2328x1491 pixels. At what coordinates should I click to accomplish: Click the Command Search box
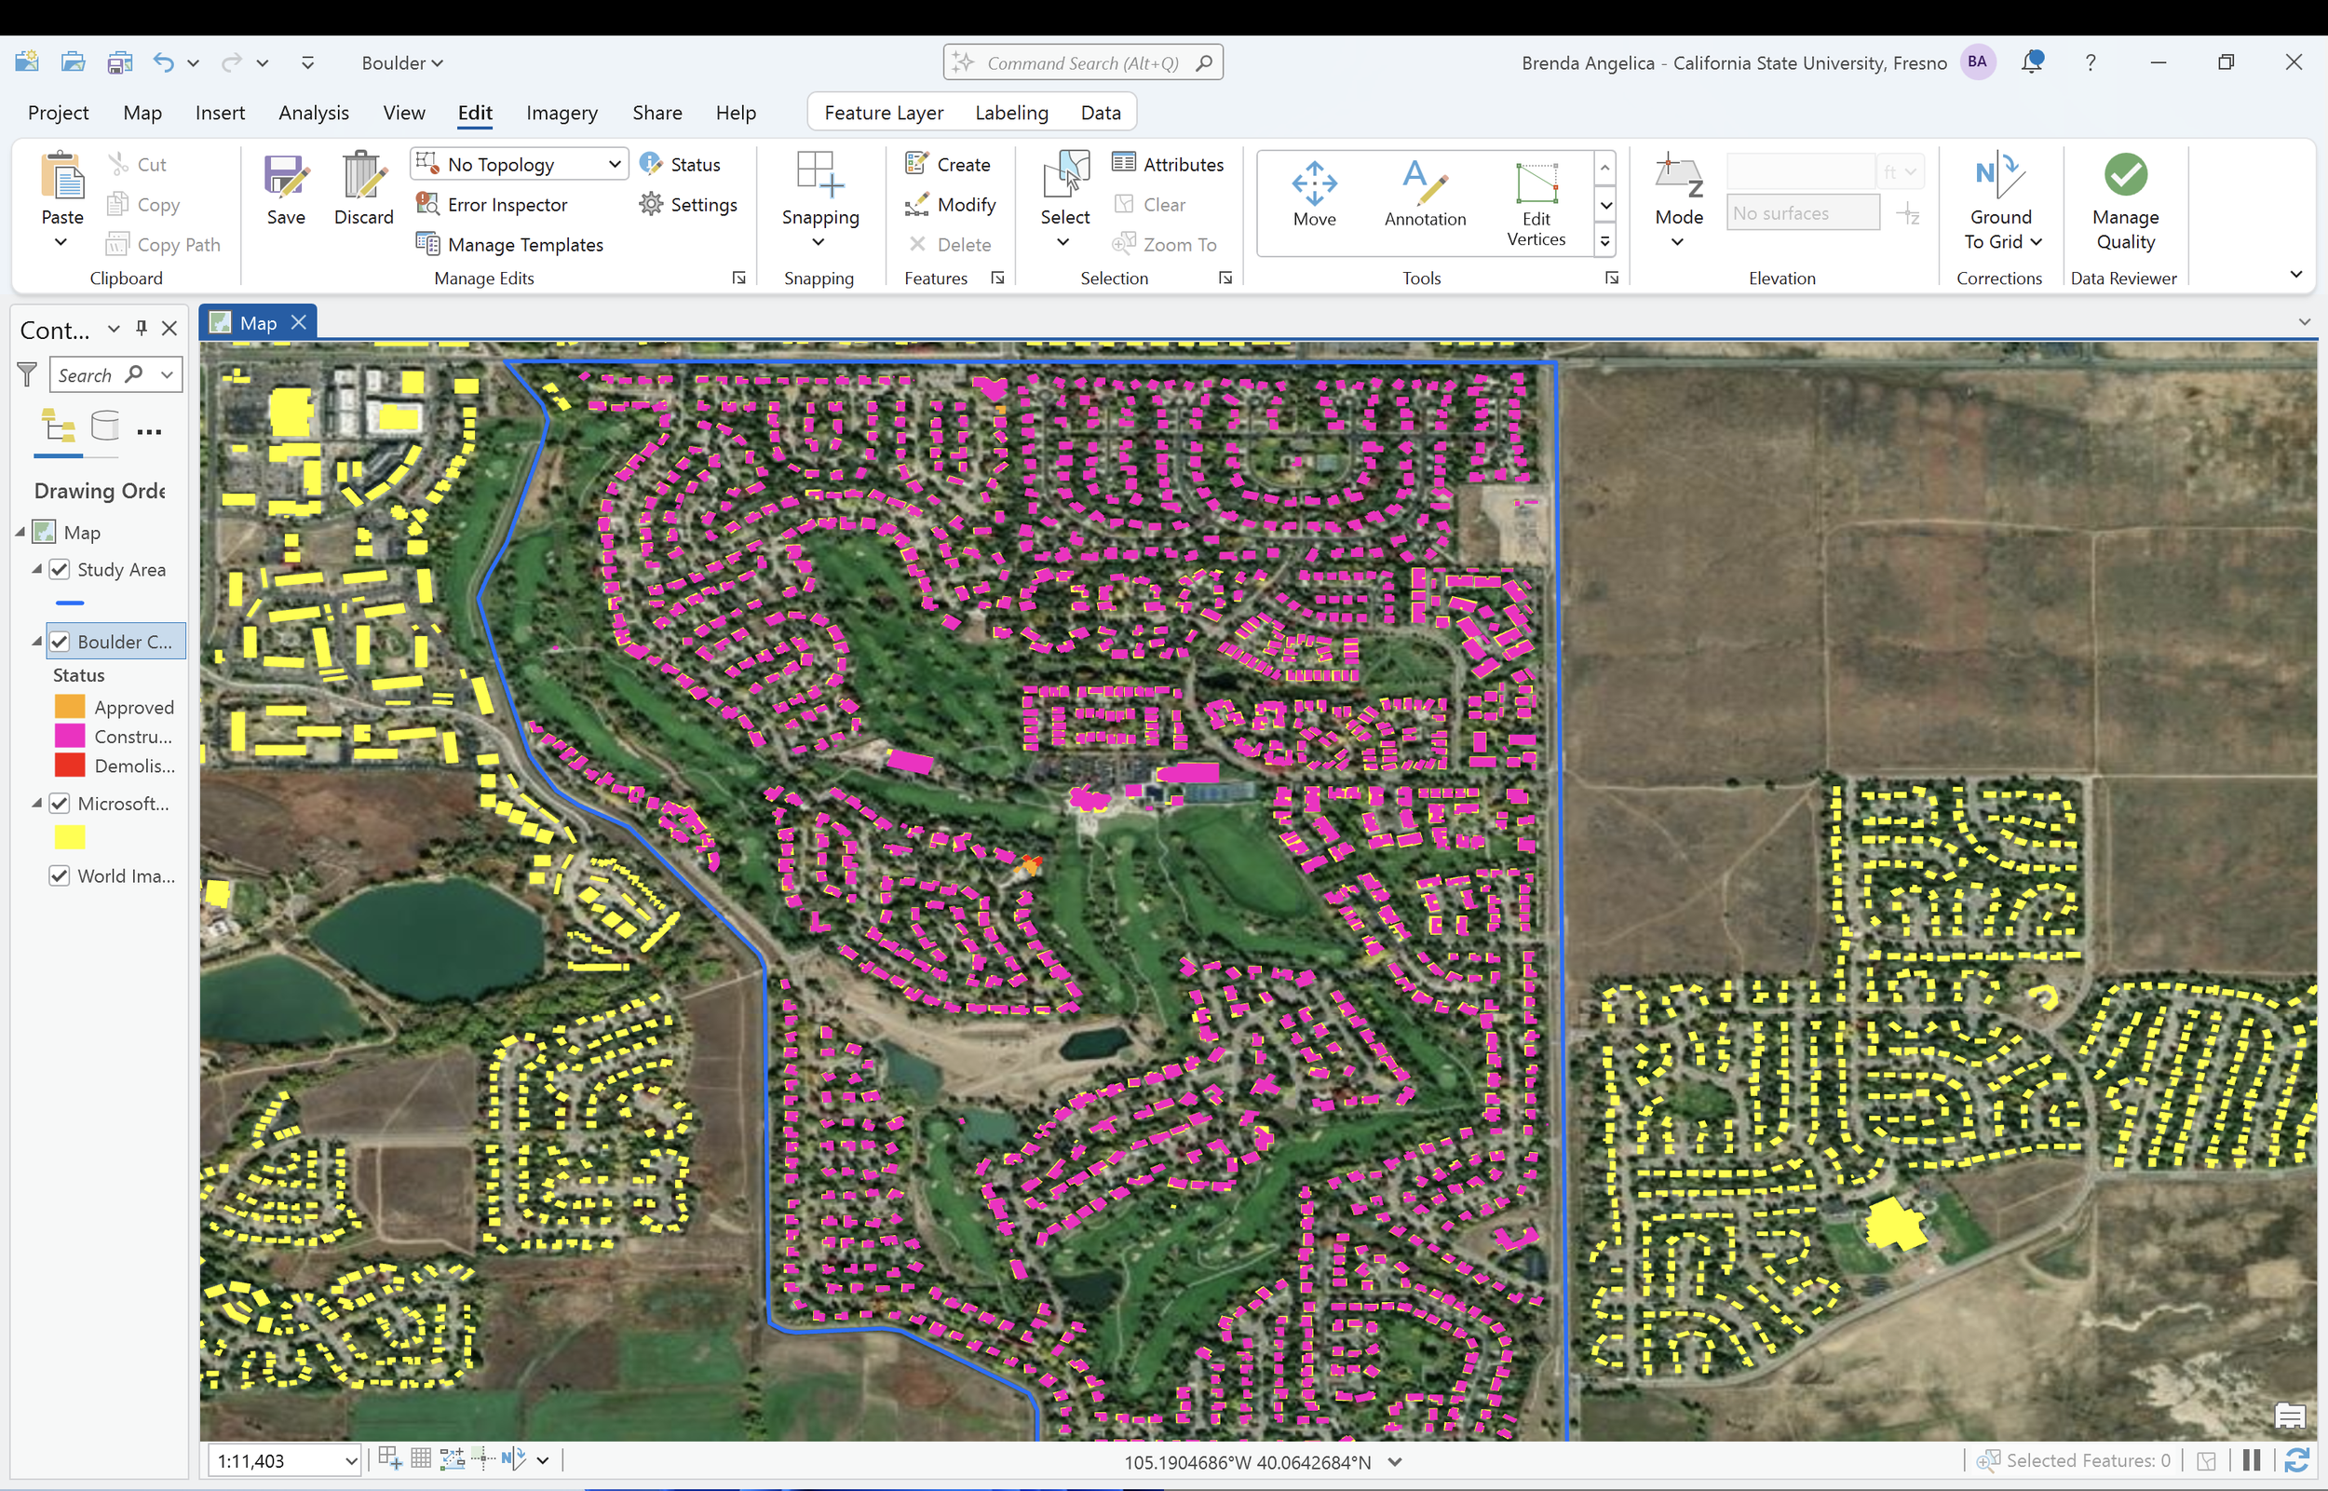pos(1081,63)
